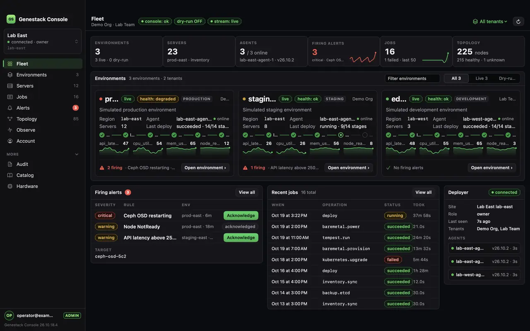530x331 pixels.
Task: Go to Servers in the sidebar
Action: (43, 86)
